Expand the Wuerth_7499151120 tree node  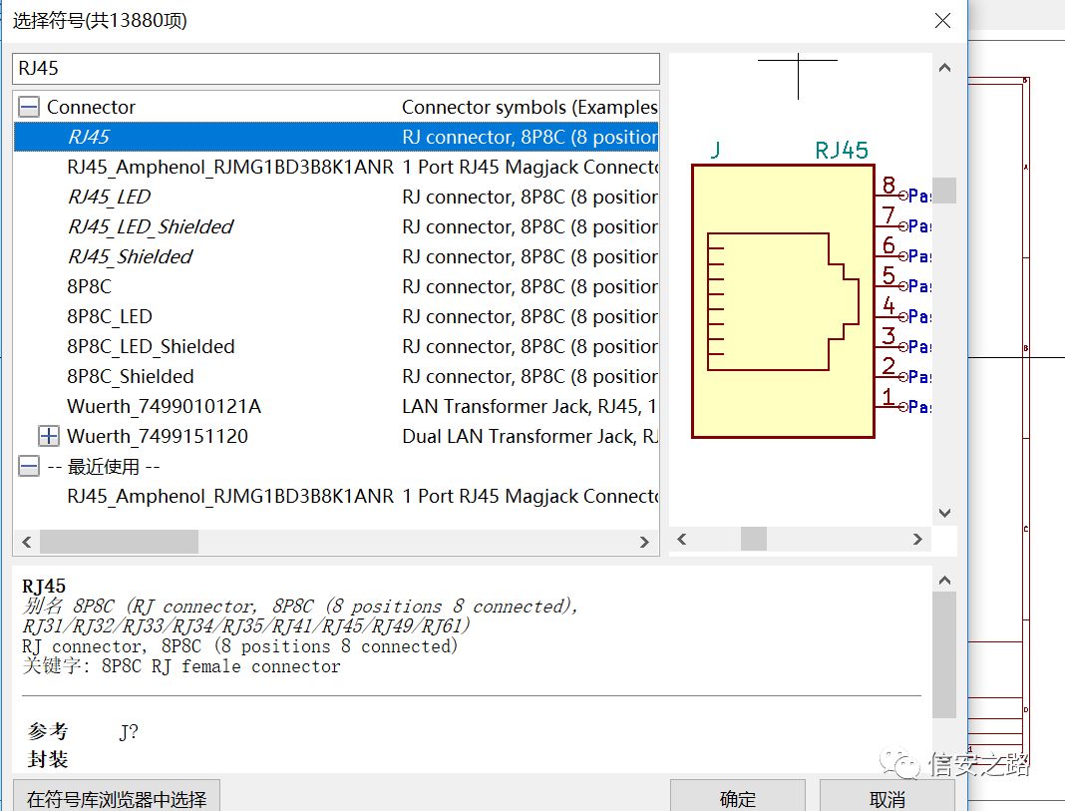click(x=48, y=436)
